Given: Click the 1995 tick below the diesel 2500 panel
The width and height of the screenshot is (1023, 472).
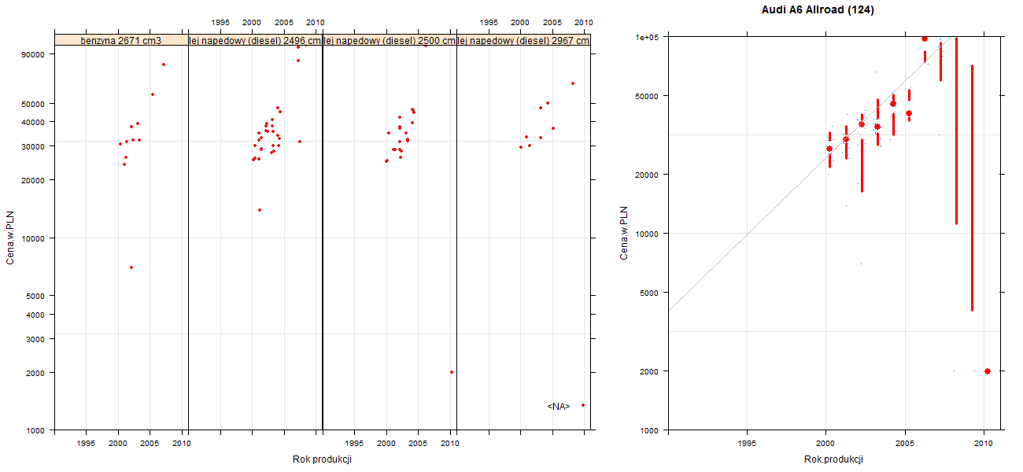Looking at the screenshot, I should click(355, 444).
